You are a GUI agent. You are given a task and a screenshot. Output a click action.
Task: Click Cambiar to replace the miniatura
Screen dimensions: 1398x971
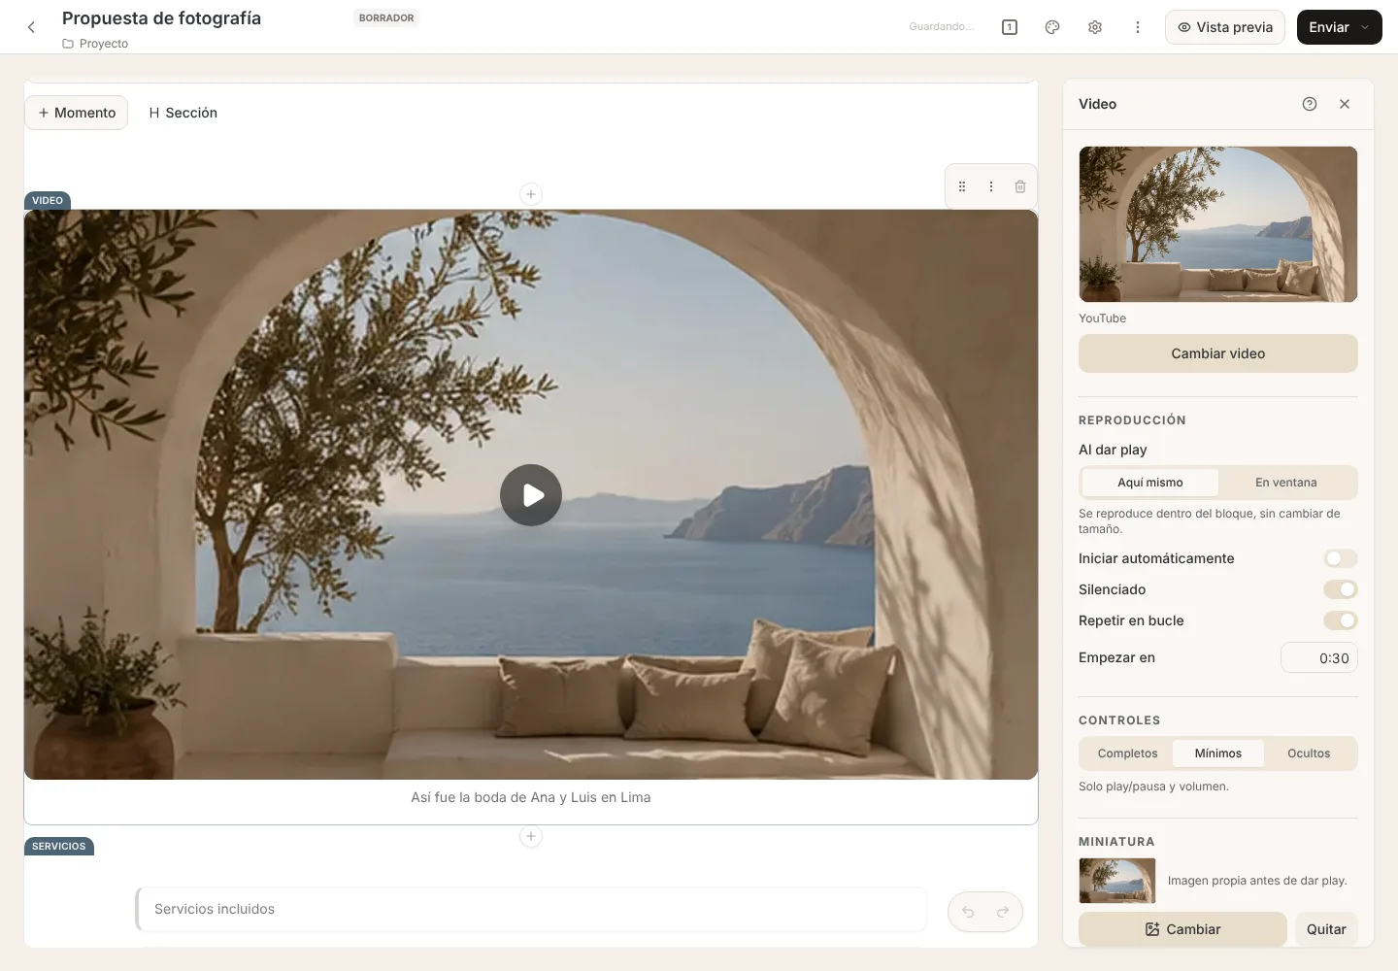[x=1182, y=929]
